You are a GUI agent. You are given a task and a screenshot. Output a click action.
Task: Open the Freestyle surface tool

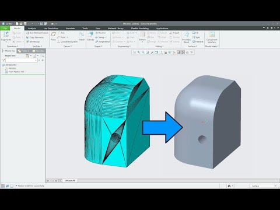198,41
